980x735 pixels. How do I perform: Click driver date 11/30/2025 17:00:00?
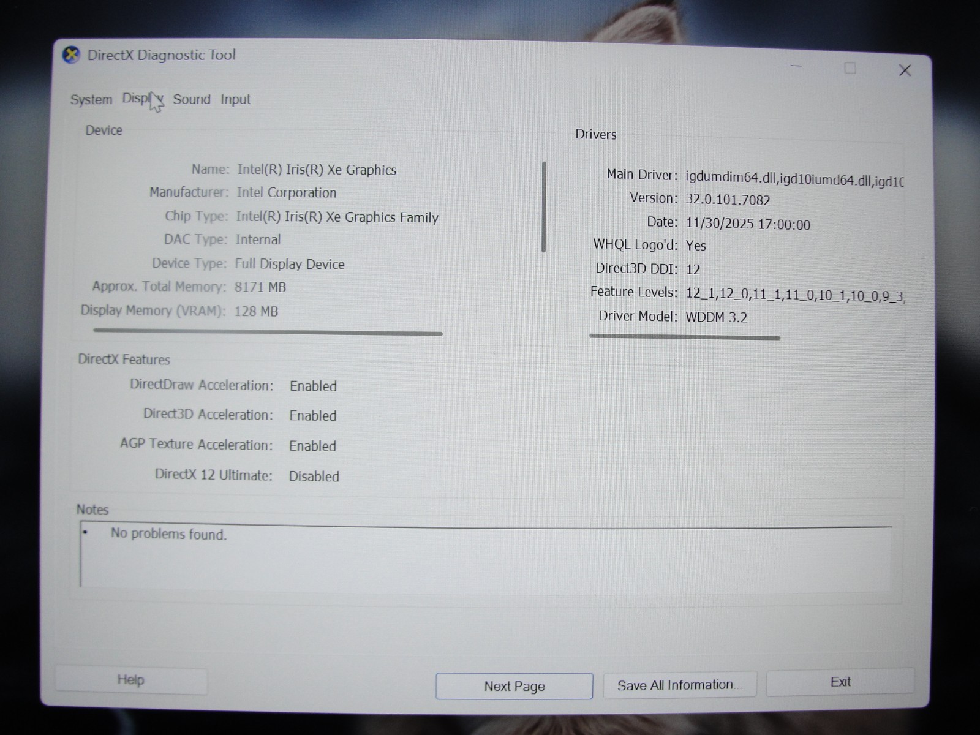(x=748, y=224)
